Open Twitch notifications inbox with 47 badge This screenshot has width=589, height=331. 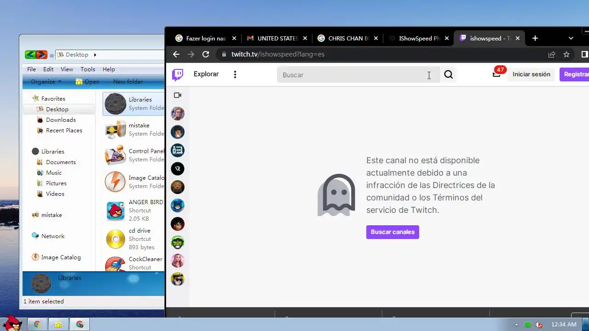(497, 74)
